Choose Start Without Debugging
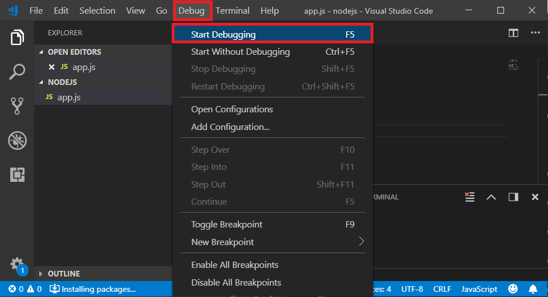This screenshot has width=548, height=297. (273, 52)
